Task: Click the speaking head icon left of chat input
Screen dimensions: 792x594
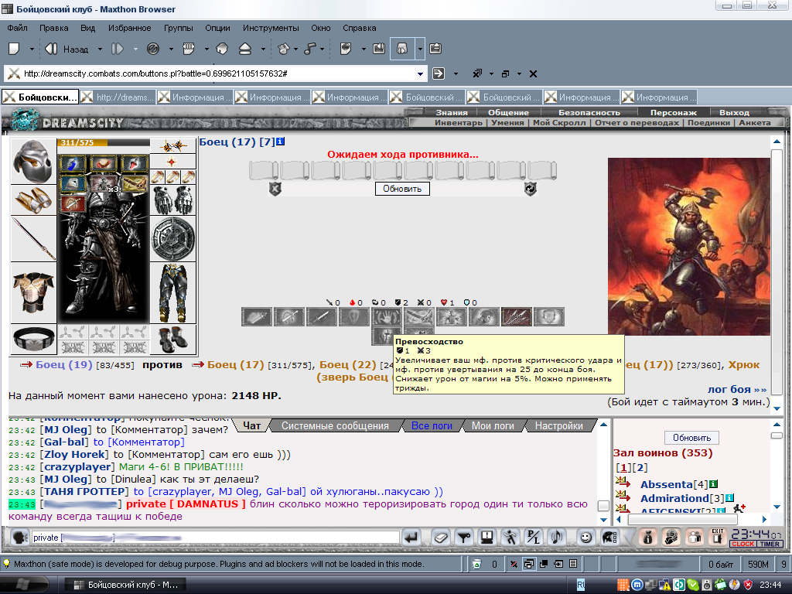Action: click(x=19, y=538)
